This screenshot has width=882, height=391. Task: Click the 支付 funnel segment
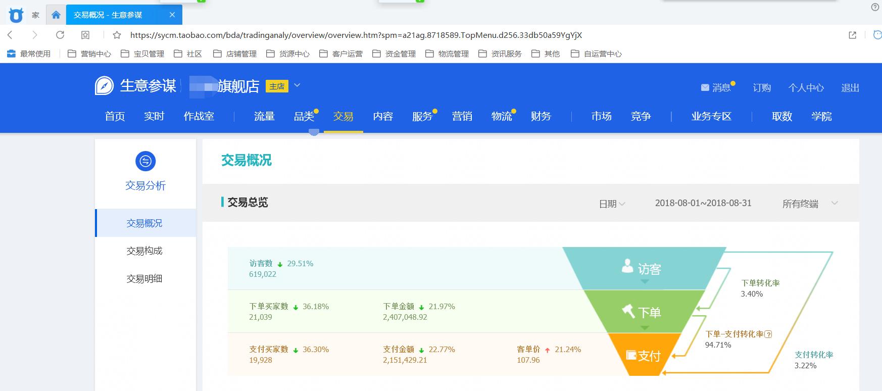644,355
